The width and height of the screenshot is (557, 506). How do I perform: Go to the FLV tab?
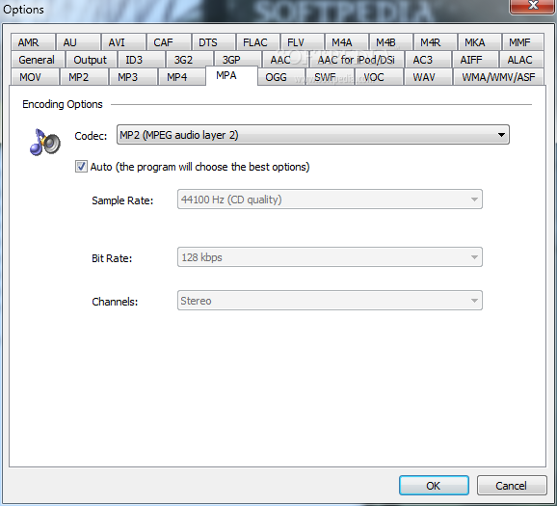click(303, 42)
